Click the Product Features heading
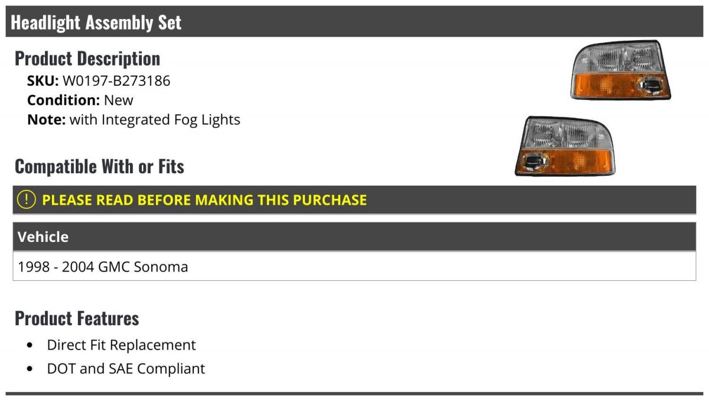The width and height of the screenshot is (709, 401). (x=77, y=318)
